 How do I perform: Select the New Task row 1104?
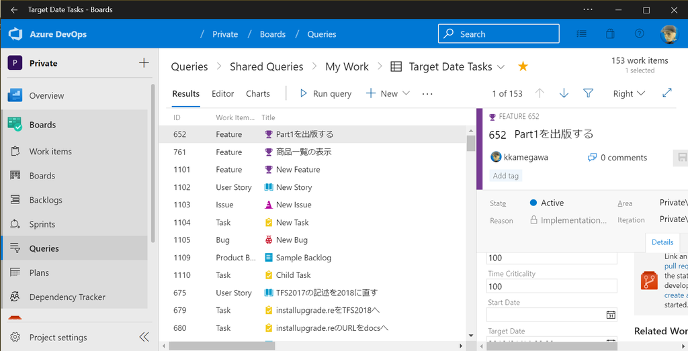(x=312, y=222)
